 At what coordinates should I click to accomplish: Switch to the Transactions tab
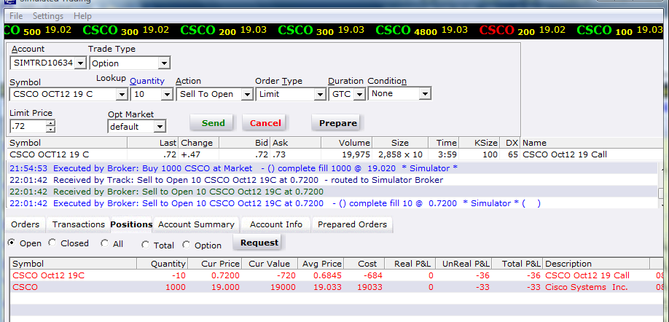[x=79, y=224]
